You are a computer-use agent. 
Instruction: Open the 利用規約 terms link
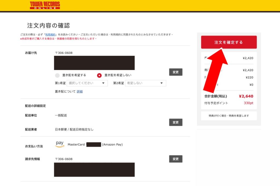click(x=50, y=35)
